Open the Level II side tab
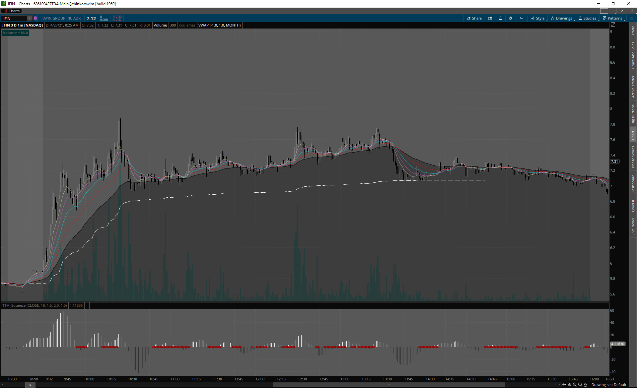The width and height of the screenshot is (637, 388). coord(633,206)
